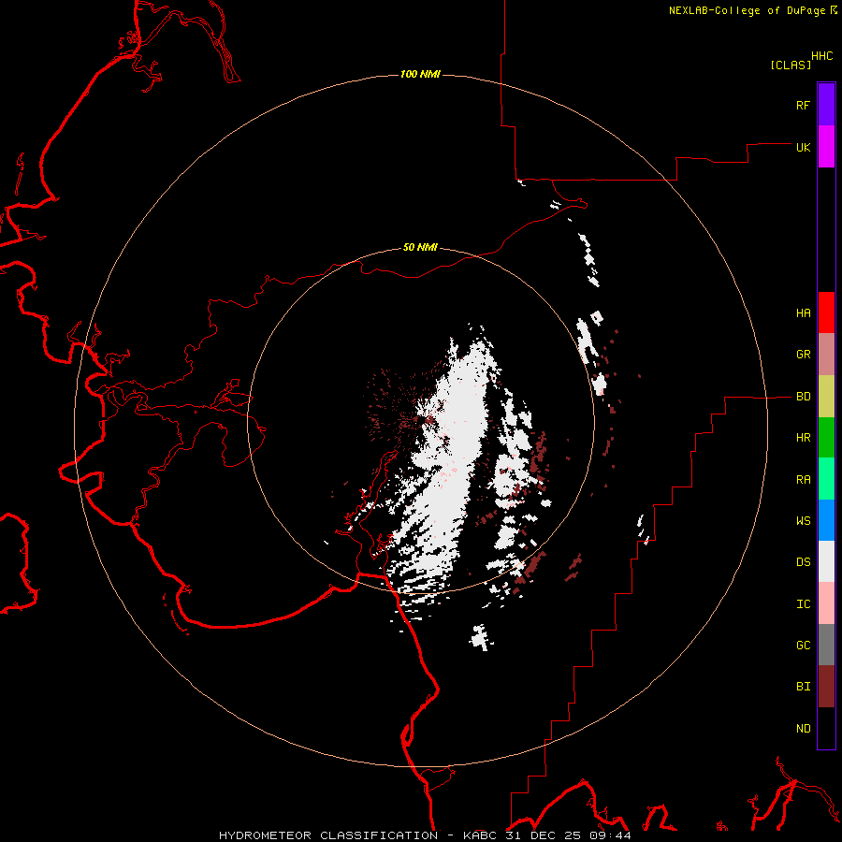
Task: Click the GR legend label
Action: (x=804, y=355)
